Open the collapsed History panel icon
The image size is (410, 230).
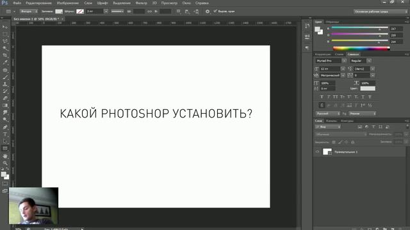(307, 26)
